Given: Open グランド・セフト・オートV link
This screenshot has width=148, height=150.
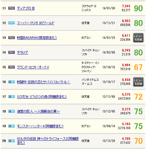Looking at the screenshot, I should point(33,67).
